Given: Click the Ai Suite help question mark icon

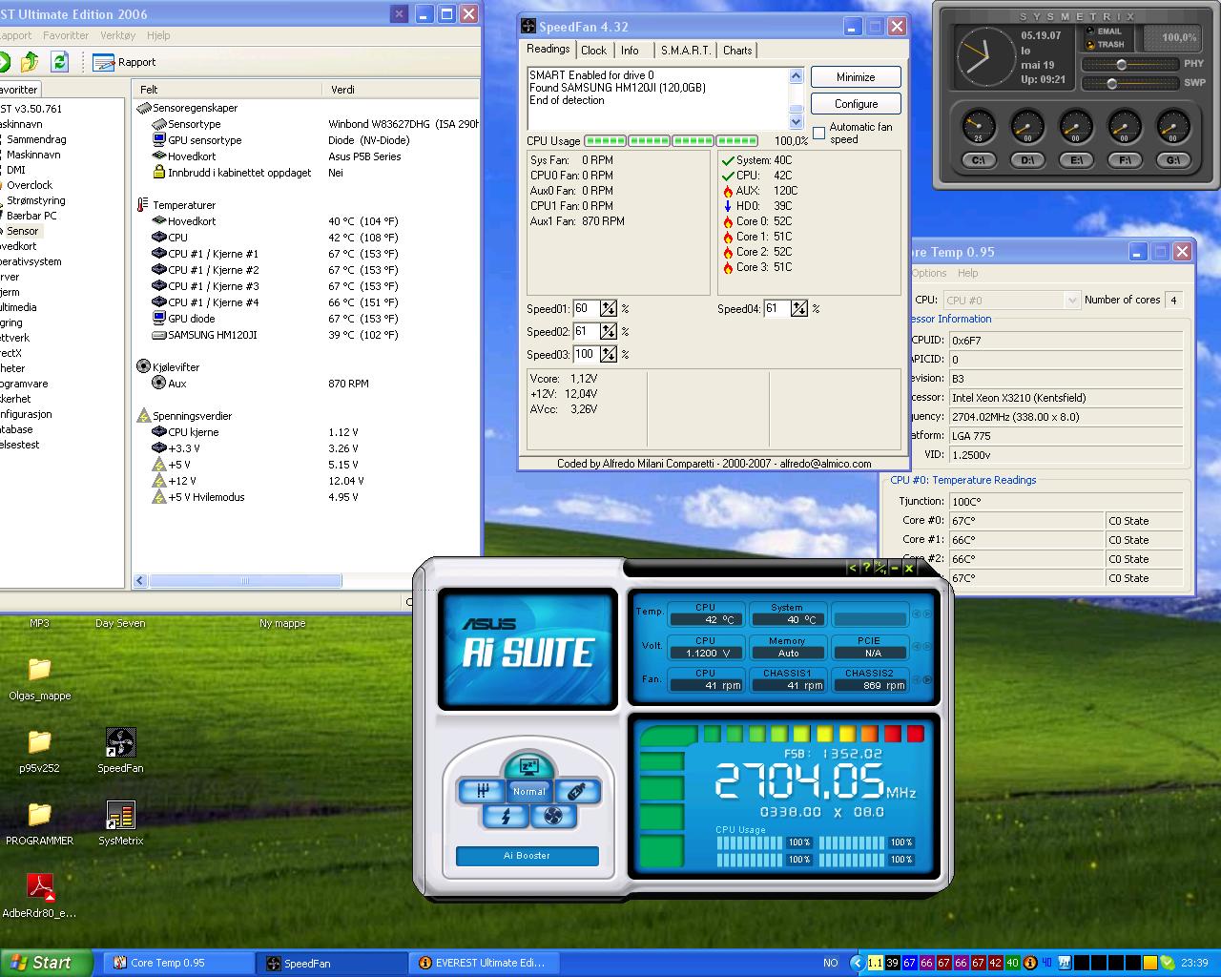Looking at the screenshot, I should (866, 568).
